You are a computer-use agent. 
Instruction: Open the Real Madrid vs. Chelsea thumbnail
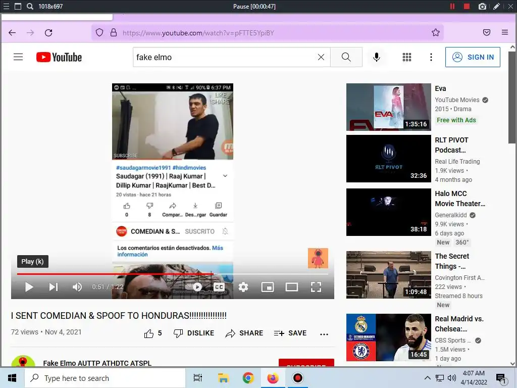point(388,337)
